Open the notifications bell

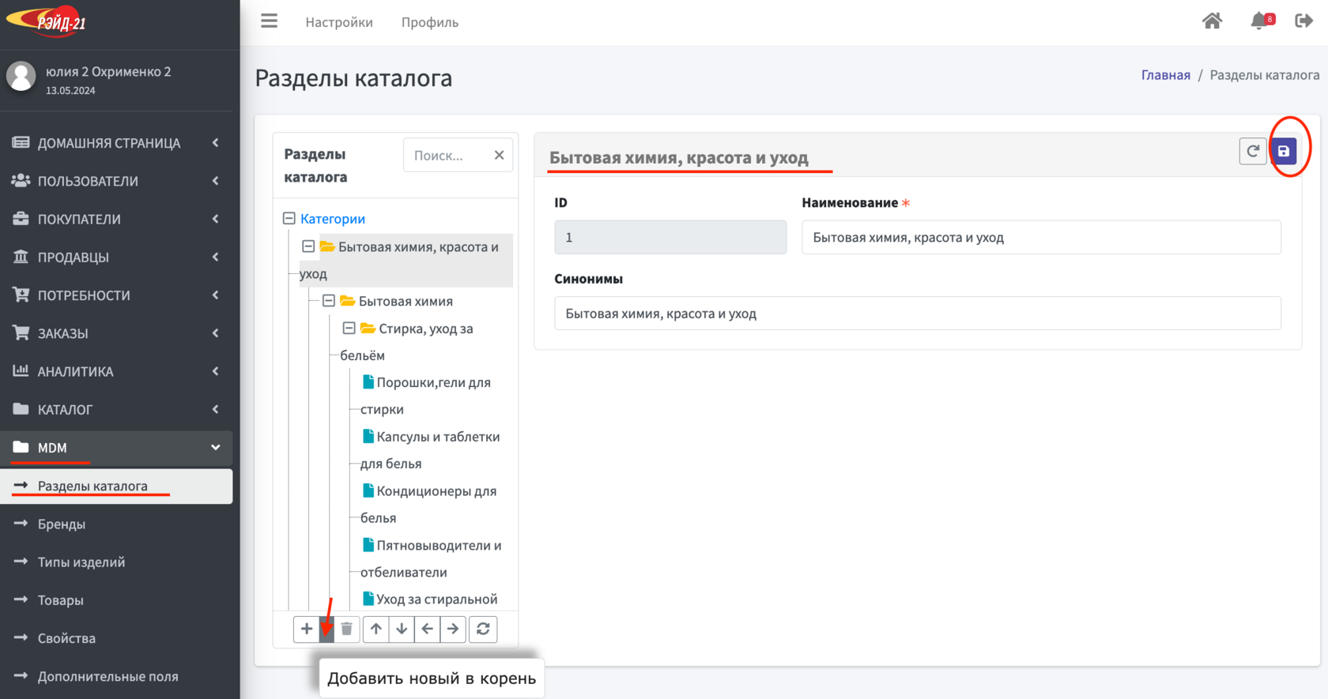click(x=1259, y=21)
